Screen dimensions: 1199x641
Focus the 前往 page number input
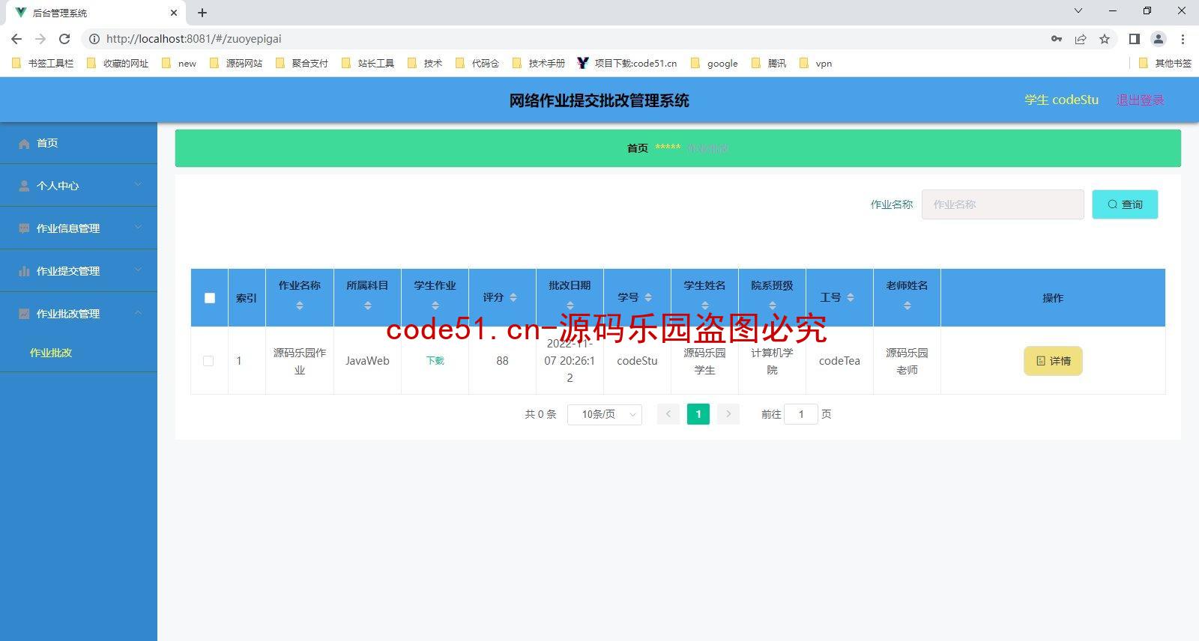(801, 414)
